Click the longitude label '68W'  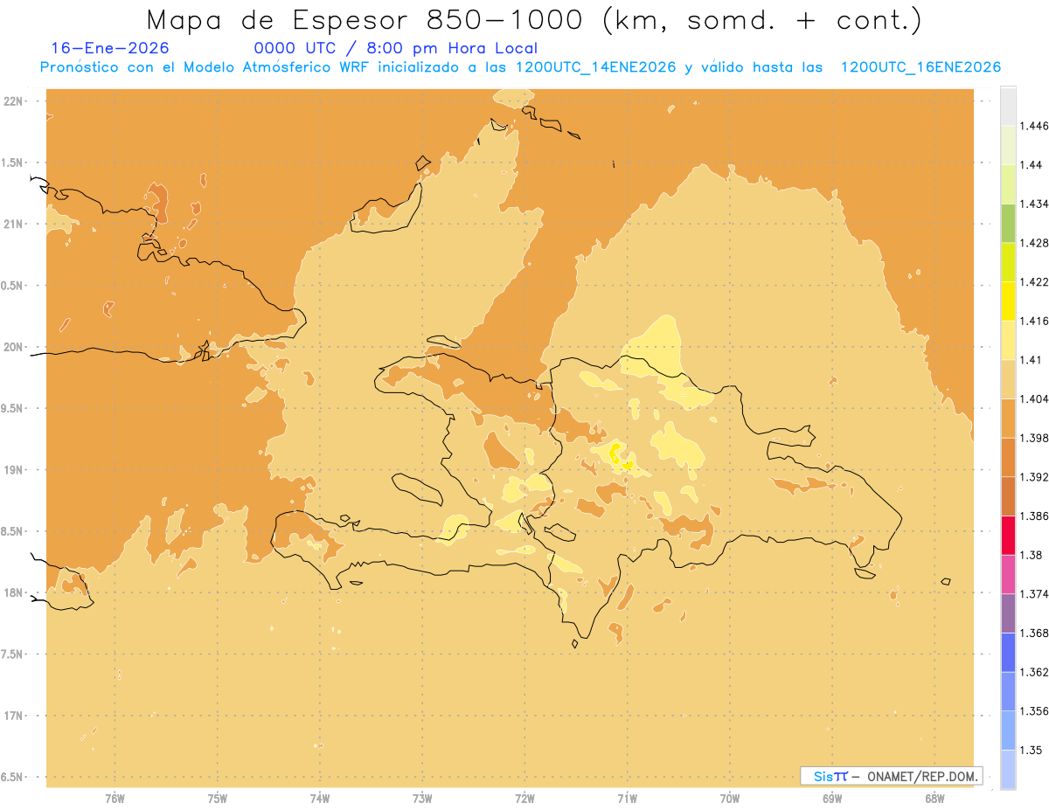click(x=934, y=798)
